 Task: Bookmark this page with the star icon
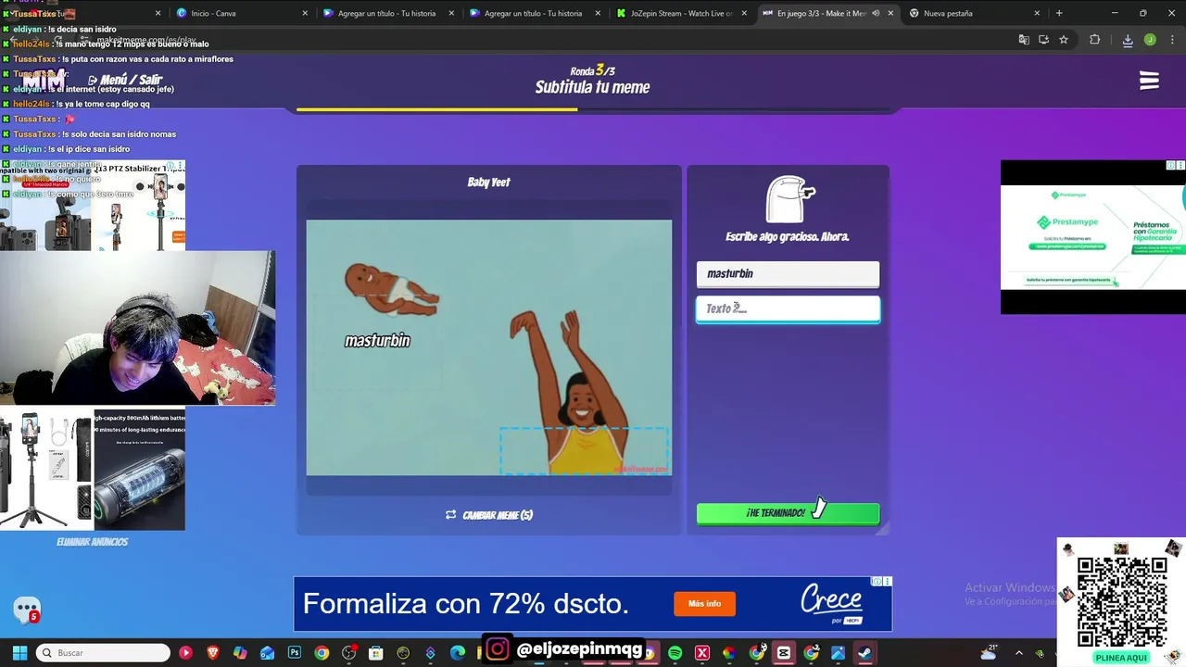coord(1064,40)
